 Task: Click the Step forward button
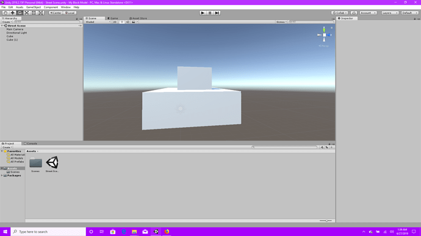coord(217,13)
